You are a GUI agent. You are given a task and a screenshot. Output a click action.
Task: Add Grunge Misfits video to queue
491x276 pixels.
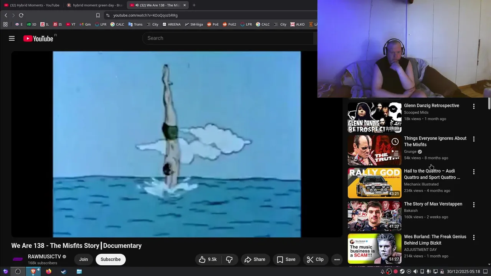coord(395,153)
